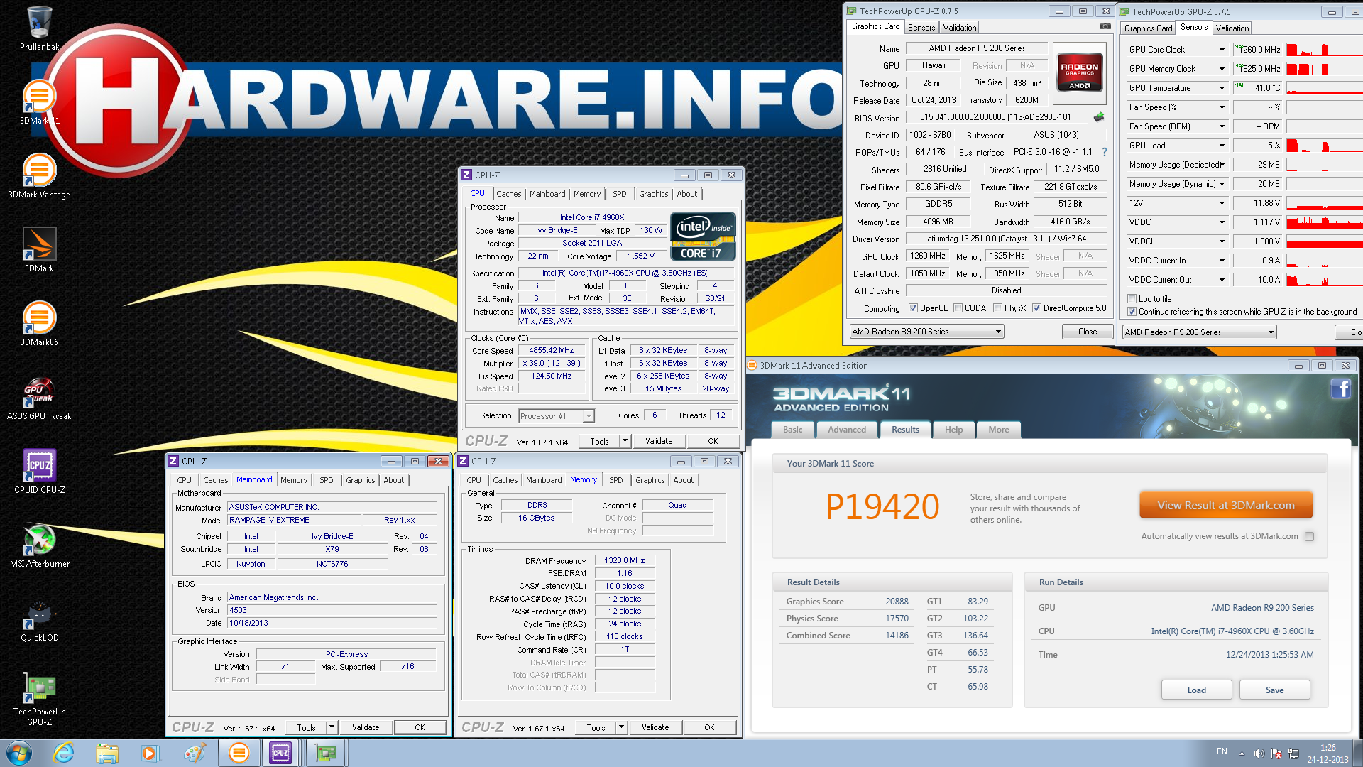Viewport: 1363px width, 767px height.
Task: Click the Radeon Graphics logo in GPU-Z
Action: (x=1079, y=72)
